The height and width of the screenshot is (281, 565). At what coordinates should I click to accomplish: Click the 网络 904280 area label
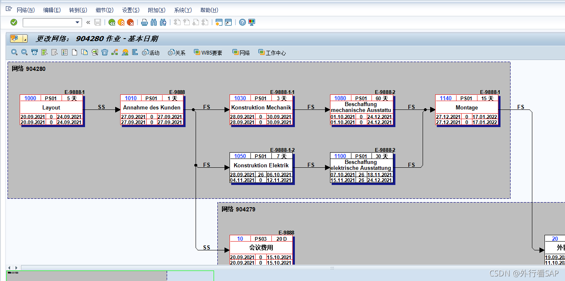[x=28, y=69]
